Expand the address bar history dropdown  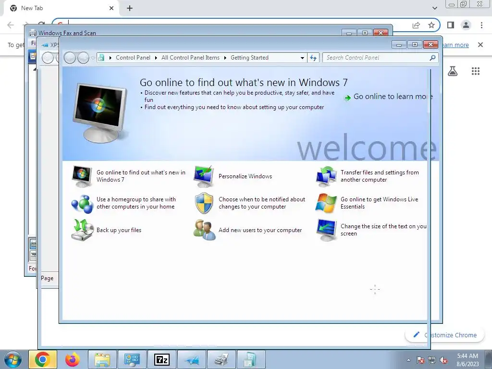(302, 58)
